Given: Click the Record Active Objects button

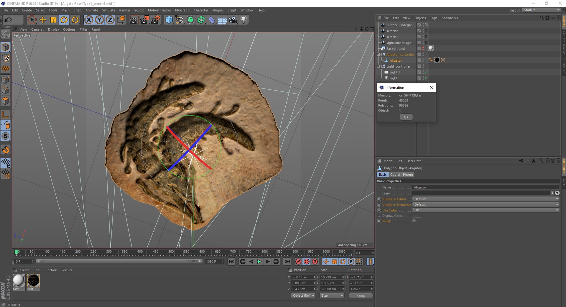Looking at the screenshot, I should (298, 262).
